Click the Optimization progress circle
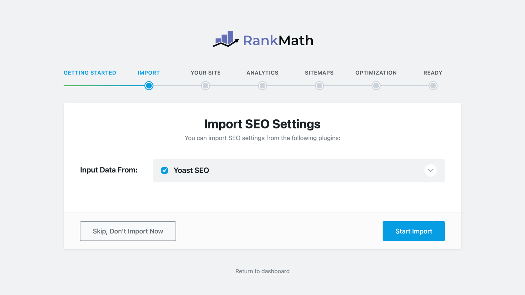The width and height of the screenshot is (525, 295). click(x=376, y=86)
